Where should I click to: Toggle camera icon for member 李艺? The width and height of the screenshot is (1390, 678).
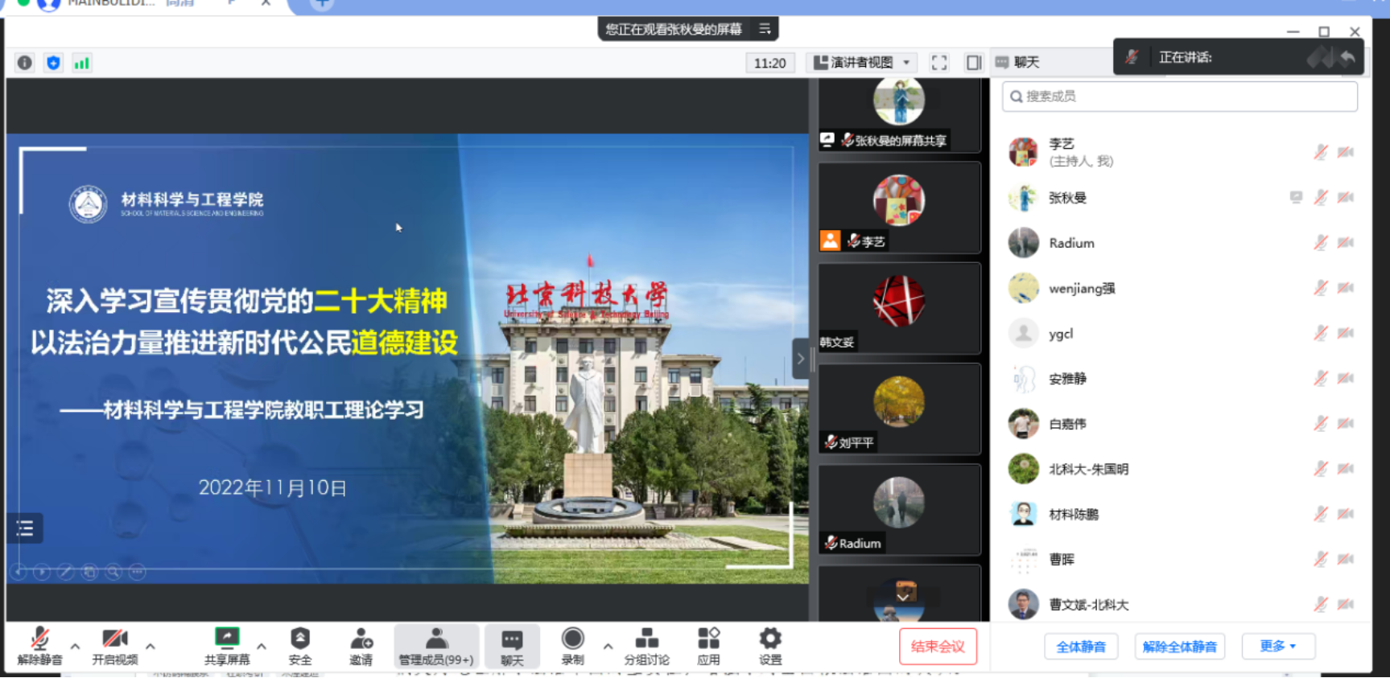tap(1346, 152)
